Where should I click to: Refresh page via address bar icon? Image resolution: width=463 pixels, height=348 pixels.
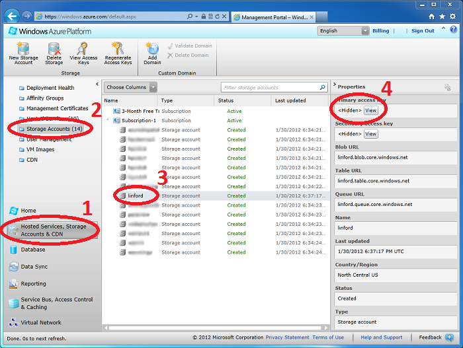pos(218,17)
